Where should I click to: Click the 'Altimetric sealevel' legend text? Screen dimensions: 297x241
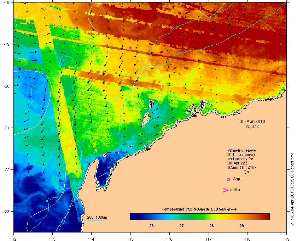point(242,150)
